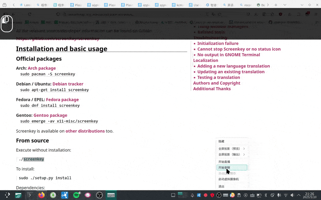The height and width of the screenshot is (200, 321).
Task: Open the speaker volume tray icon
Action: [x=292, y=195]
